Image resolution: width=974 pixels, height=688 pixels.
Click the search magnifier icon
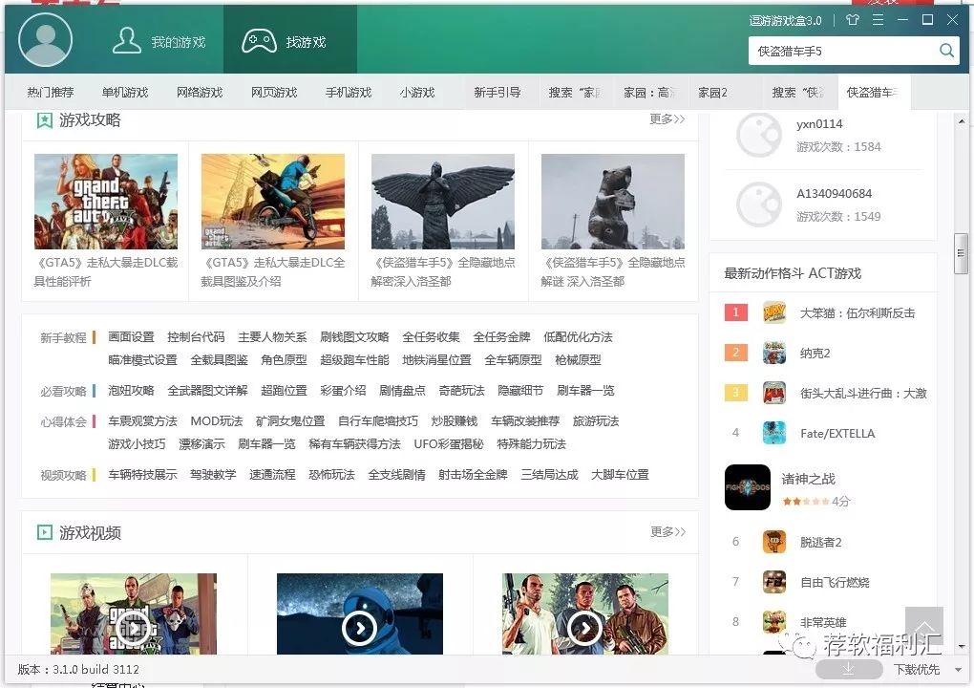click(945, 50)
